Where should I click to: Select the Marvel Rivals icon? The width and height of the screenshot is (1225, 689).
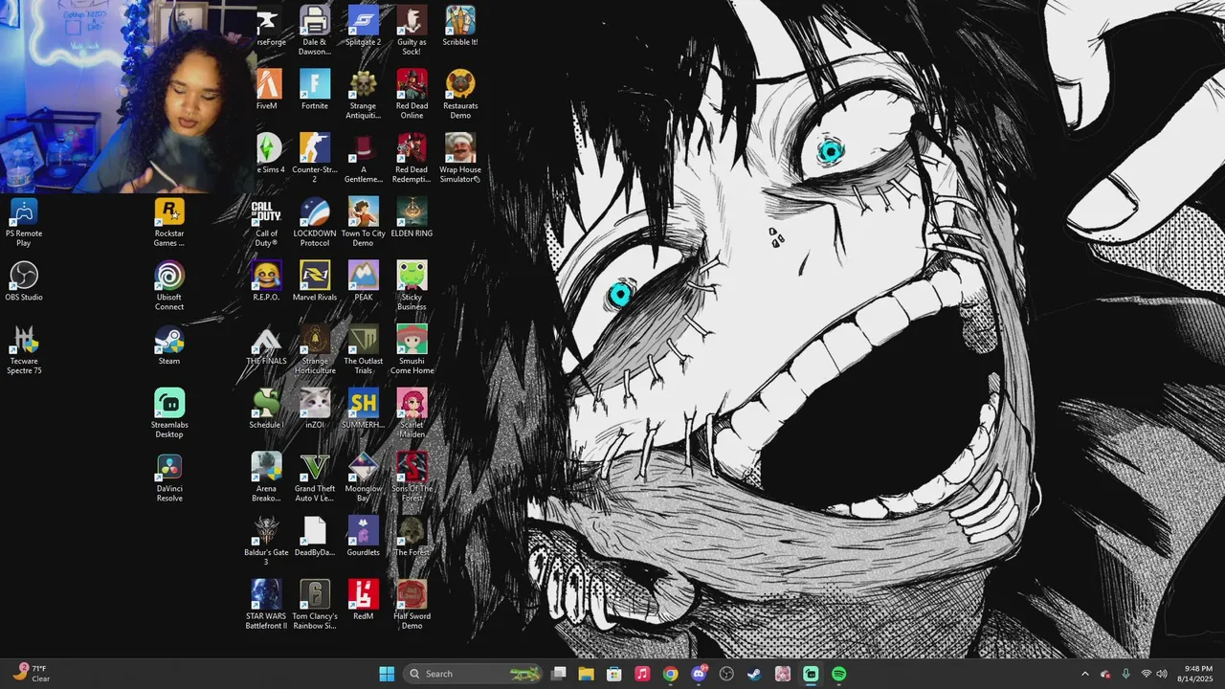315,280
